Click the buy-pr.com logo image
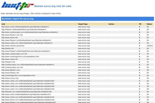The image size is (155, 103). (18, 6)
